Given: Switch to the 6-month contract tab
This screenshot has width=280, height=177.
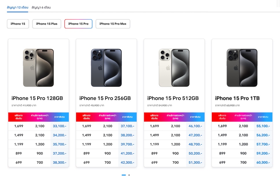Looking at the screenshot, I should tap(41, 7).
